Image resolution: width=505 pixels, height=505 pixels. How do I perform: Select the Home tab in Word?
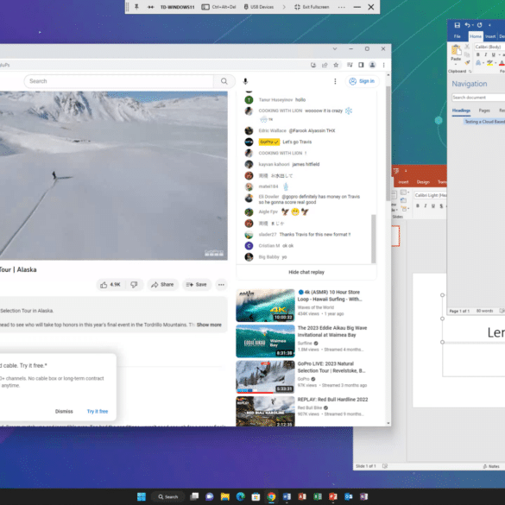point(476,36)
